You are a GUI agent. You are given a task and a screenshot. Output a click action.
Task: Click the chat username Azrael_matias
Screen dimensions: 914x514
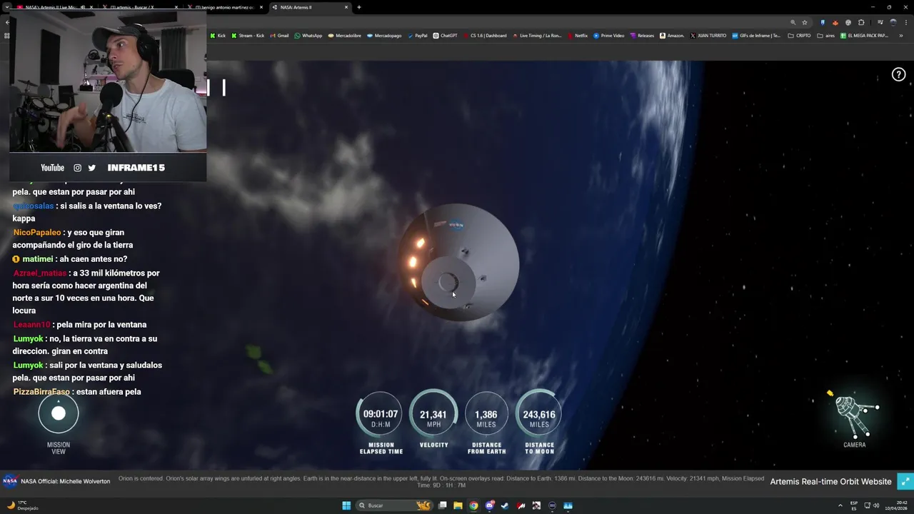pos(40,273)
